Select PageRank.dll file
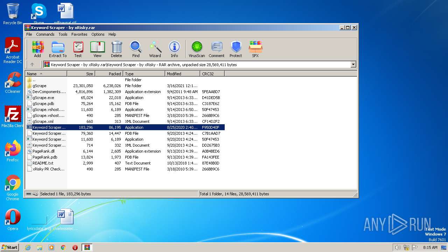The image size is (448, 252). 125,151
